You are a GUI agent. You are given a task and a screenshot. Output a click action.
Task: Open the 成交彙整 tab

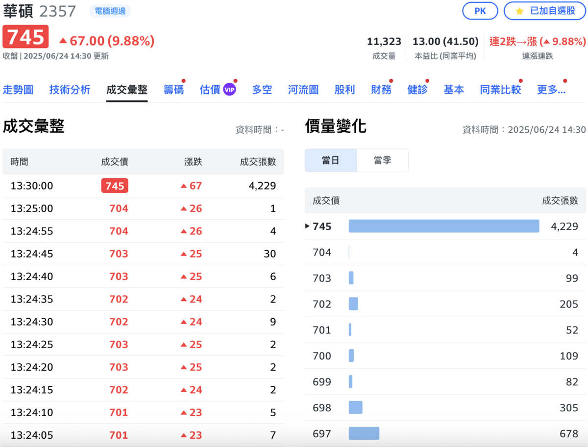127,90
